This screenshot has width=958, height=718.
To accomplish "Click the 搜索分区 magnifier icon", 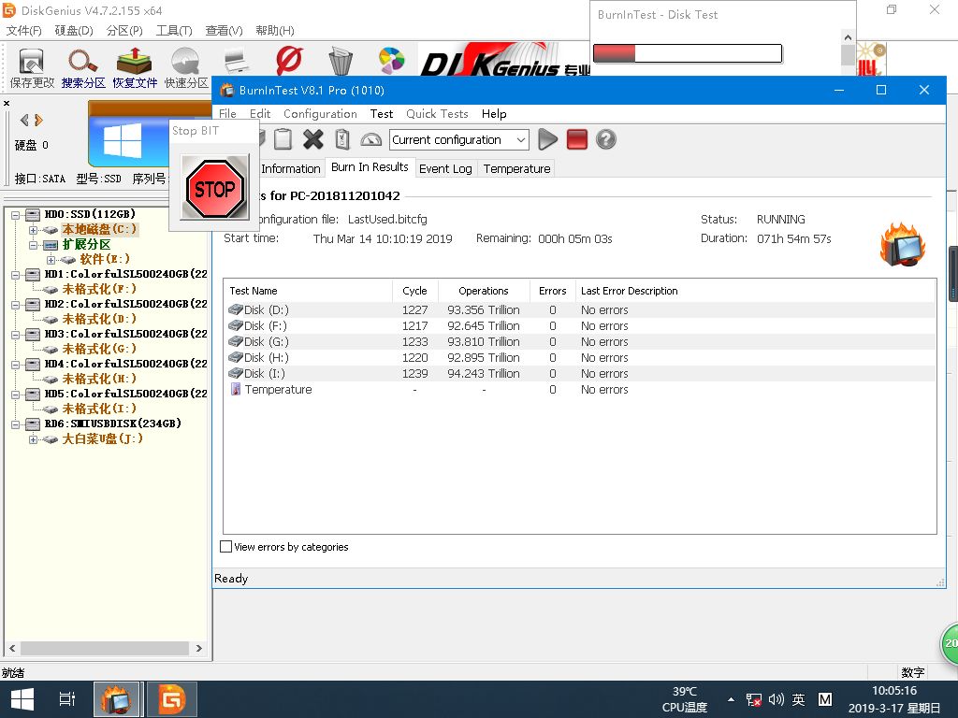I will (x=83, y=62).
